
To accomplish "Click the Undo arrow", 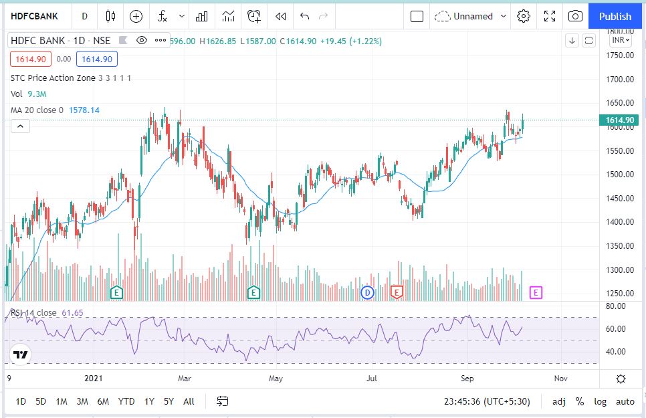I will 305,16.
